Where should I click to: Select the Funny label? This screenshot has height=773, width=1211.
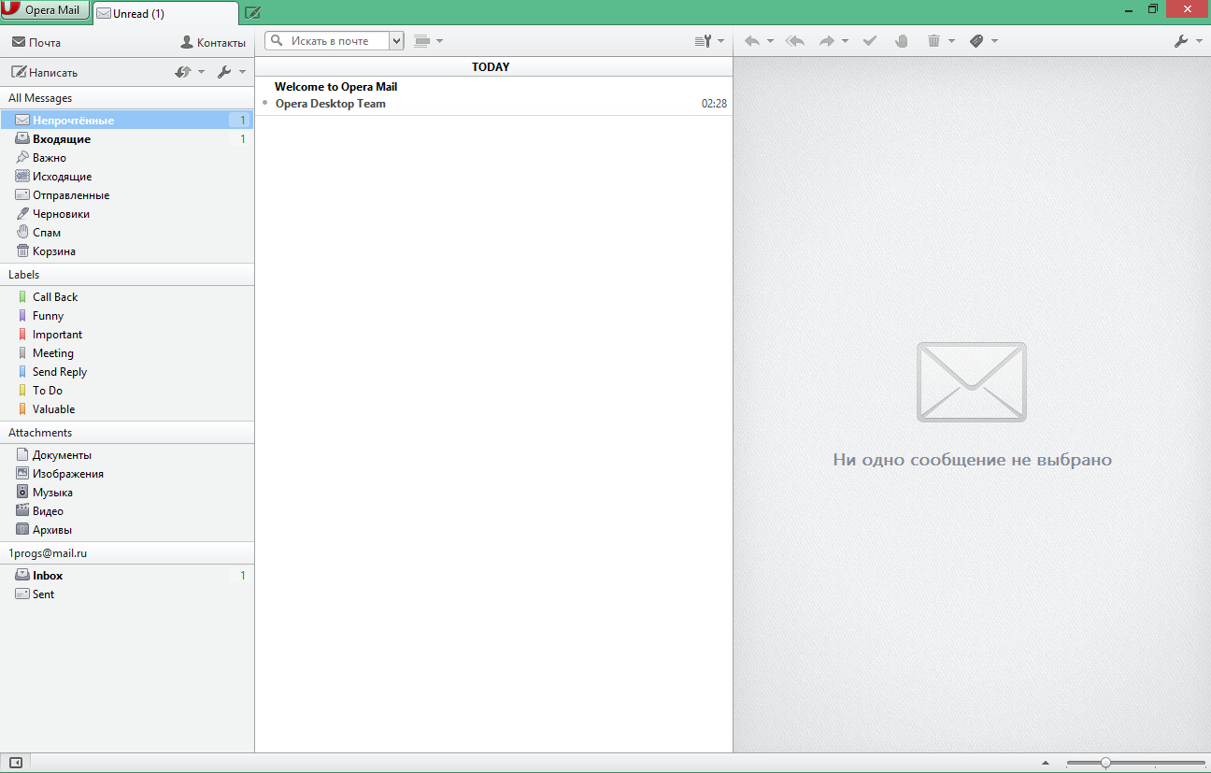[x=127, y=316]
